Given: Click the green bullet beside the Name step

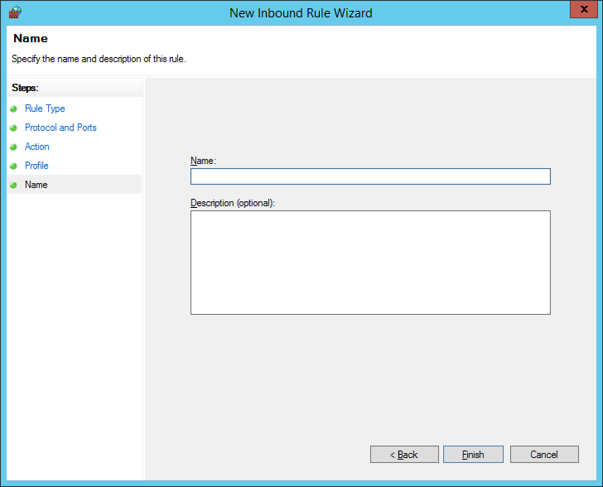Looking at the screenshot, I should tap(14, 185).
